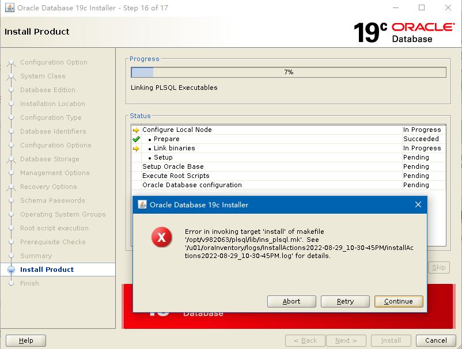462x349 pixels.
Task: Select the Prerequisite Checks step
Action: pos(53,242)
